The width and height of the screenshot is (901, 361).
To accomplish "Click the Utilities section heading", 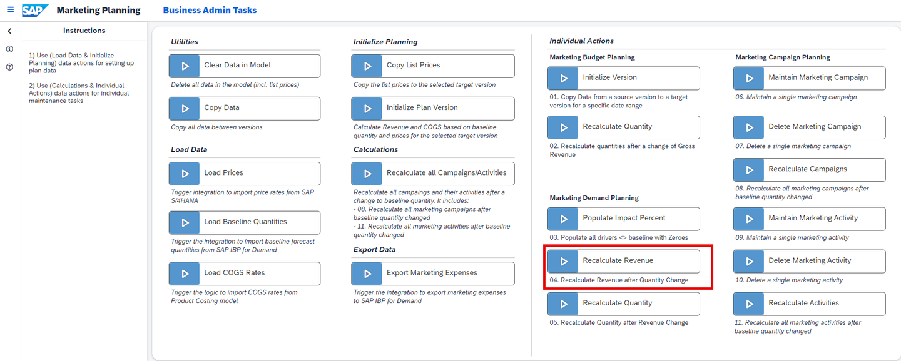I will [x=184, y=42].
